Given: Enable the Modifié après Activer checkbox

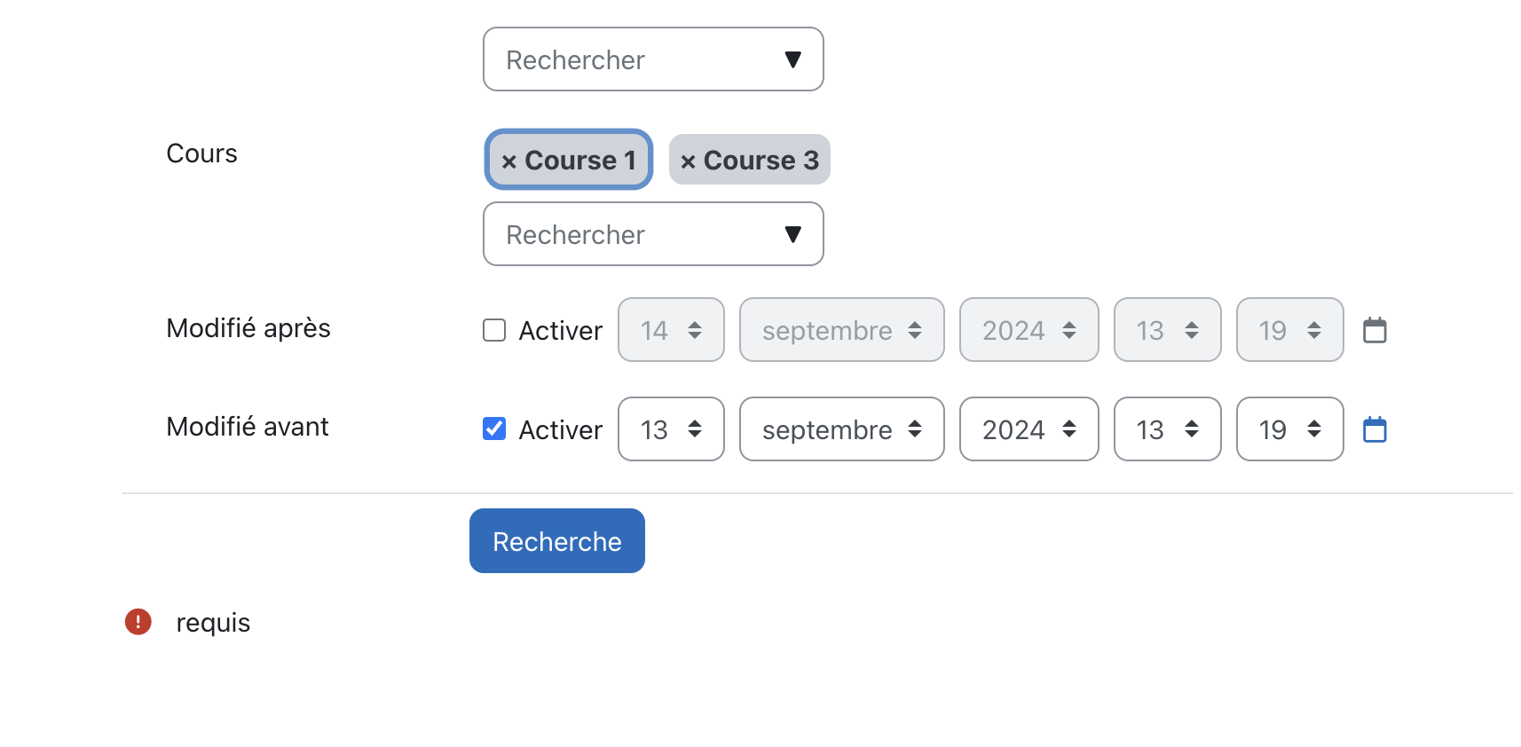Looking at the screenshot, I should point(494,330).
